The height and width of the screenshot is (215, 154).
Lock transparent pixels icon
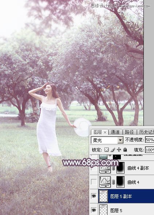pos(106,150)
